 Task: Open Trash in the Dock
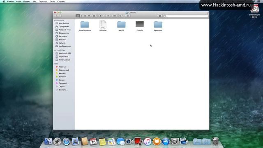[x=215, y=141]
